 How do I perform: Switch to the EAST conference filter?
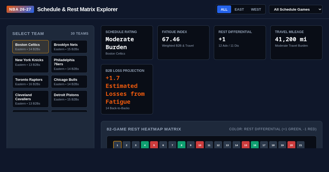click(x=239, y=9)
